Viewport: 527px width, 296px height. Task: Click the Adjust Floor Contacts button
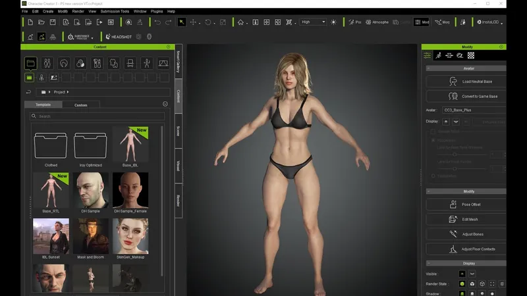pos(466,249)
